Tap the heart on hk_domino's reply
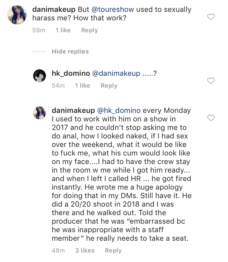This screenshot has height=262, width=228. click(x=211, y=81)
